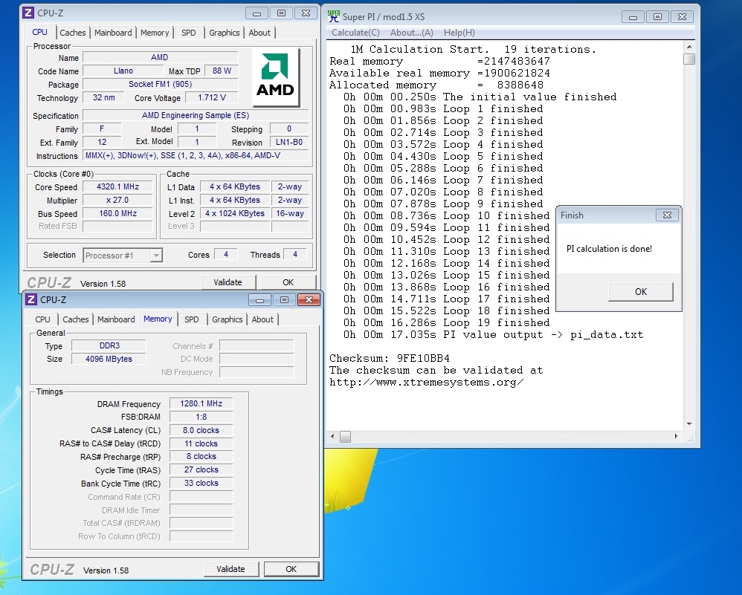The height and width of the screenshot is (595, 742).
Task: Click the CAS# Latency value 8.0 clocks
Action: pos(201,430)
